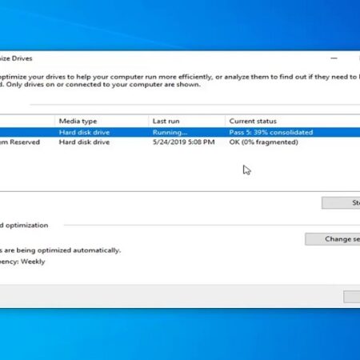Click the Optimize Drives window title
This screenshot has height=360, width=360.
coord(16,58)
